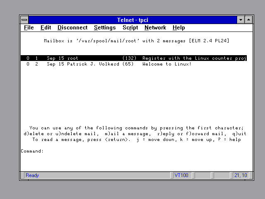Select message 1 from root

pos(133,58)
